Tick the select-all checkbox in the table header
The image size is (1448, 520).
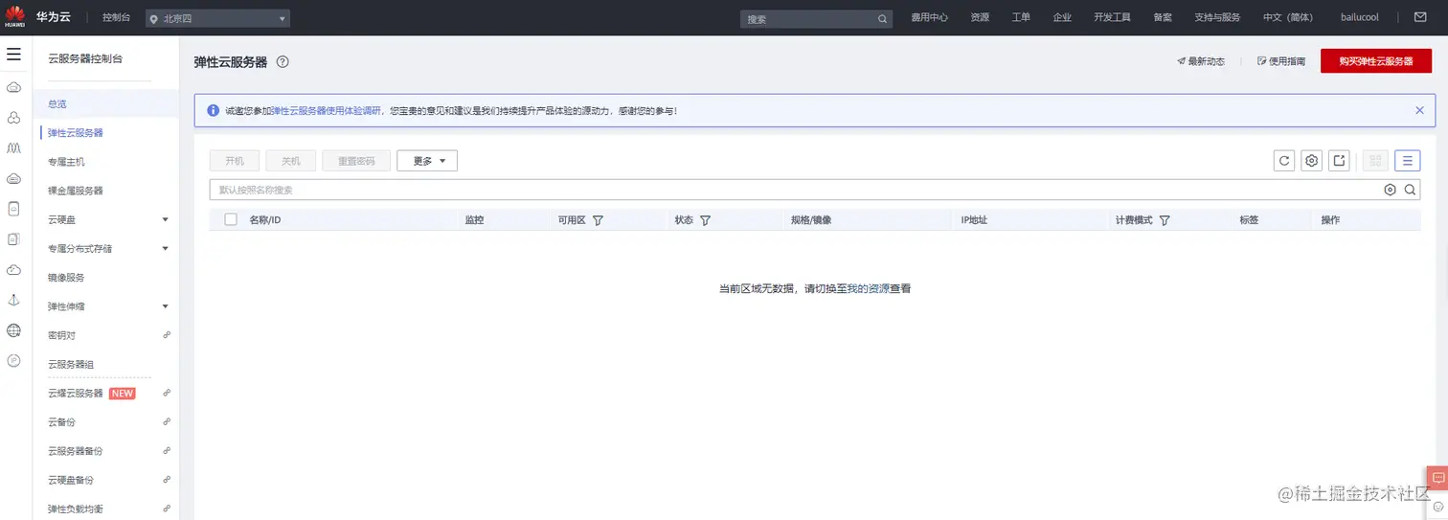pos(231,219)
